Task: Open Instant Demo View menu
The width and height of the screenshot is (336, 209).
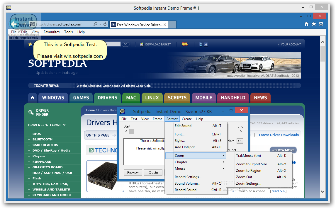Action: [145, 119]
